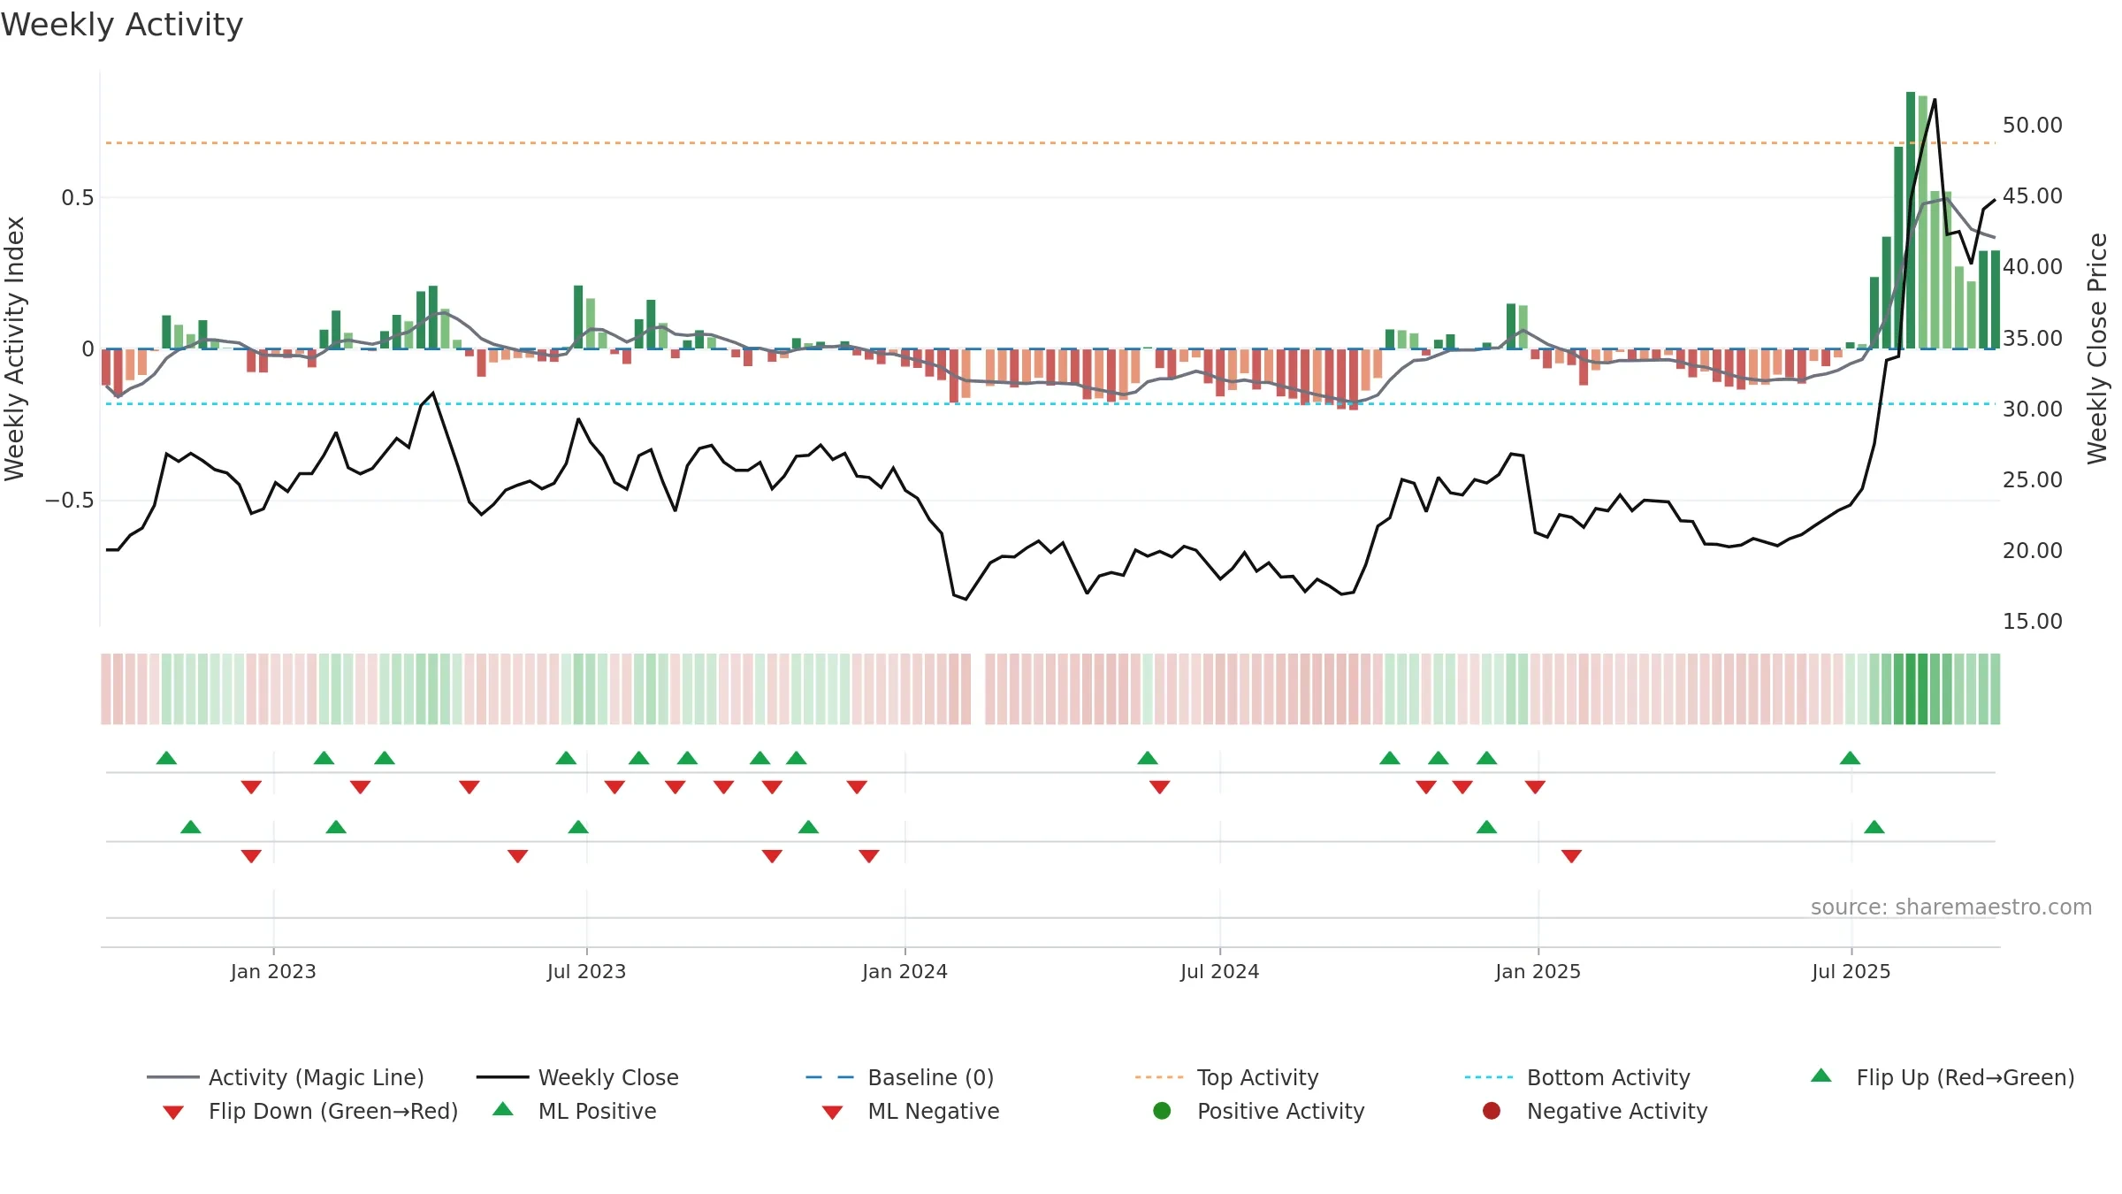Click the black line swatch for Weekly Close

point(503,1077)
